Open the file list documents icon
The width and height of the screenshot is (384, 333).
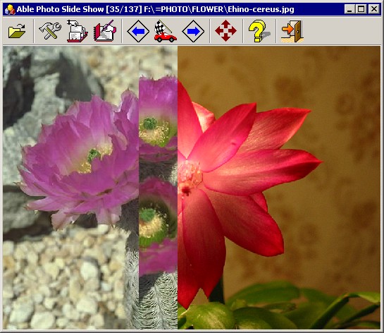click(77, 31)
